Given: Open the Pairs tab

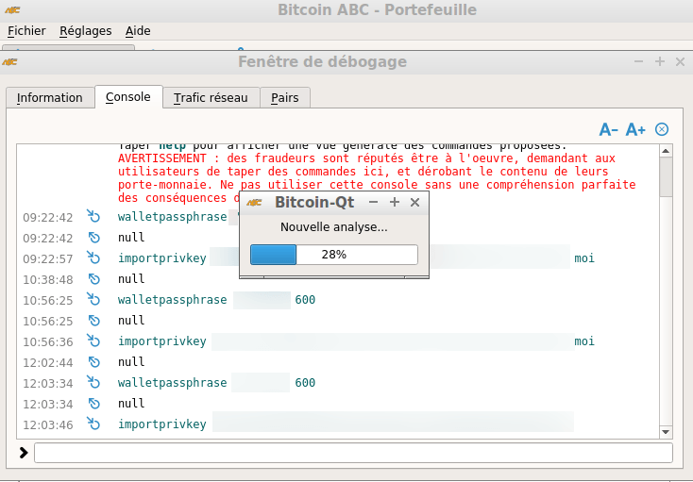Looking at the screenshot, I should 285,97.
